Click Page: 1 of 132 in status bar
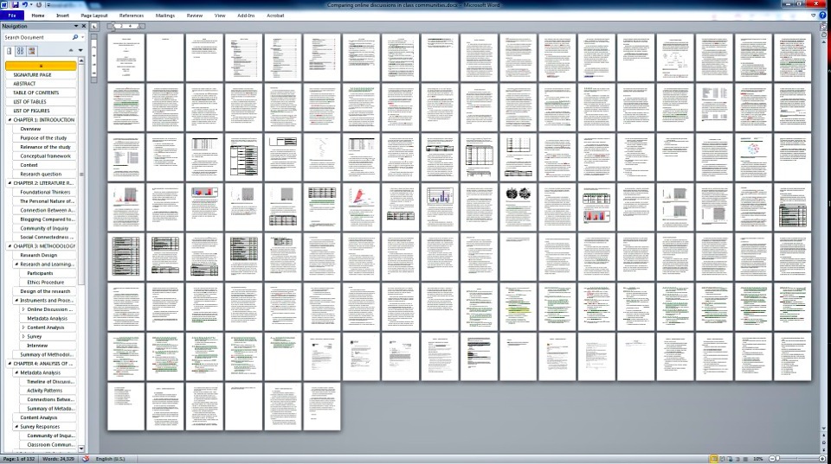Image resolution: width=831 pixels, height=464 pixels. coord(18,459)
